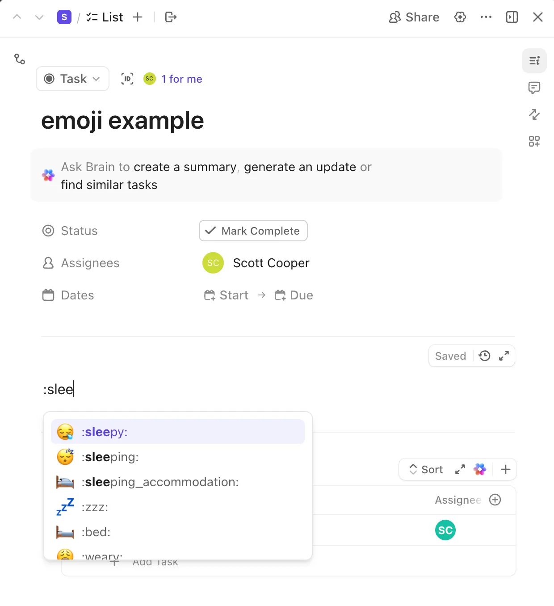Open the Sort dropdown for subtasks

coord(425,469)
